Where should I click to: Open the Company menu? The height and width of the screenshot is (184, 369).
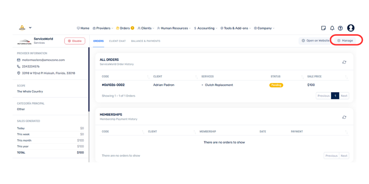pos(264,28)
